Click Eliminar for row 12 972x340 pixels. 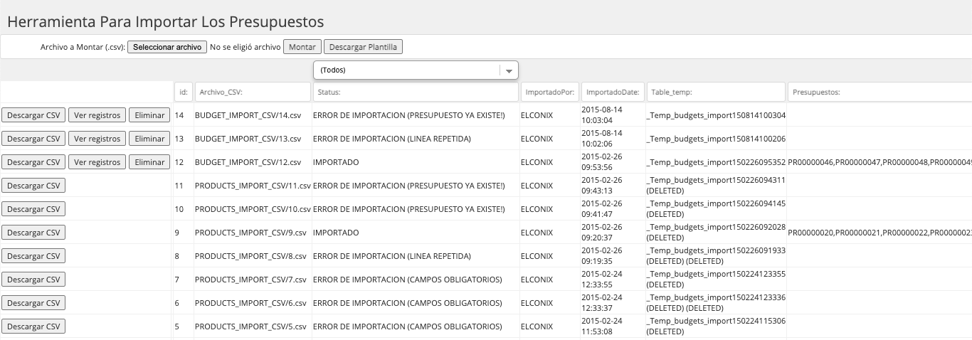pyautogui.click(x=149, y=162)
